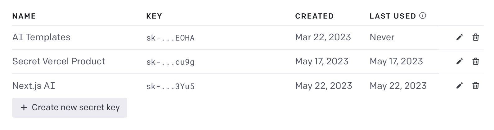Click the Never last-used value
Viewport: 494px width, 130px height.
(382, 37)
